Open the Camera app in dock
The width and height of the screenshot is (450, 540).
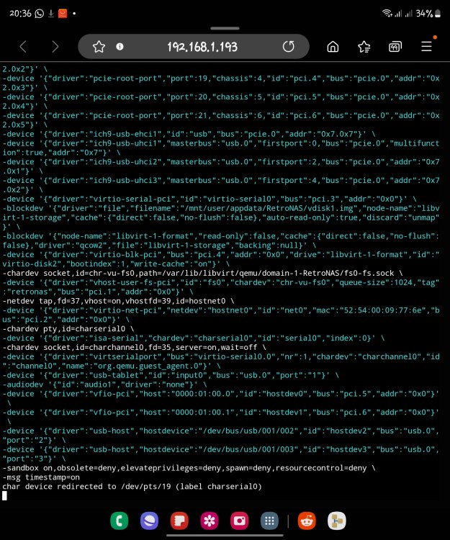(x=239, y=521)
